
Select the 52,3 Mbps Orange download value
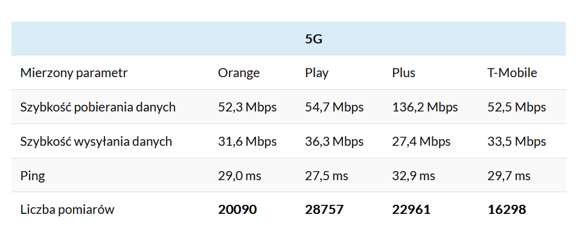point(247,107)
